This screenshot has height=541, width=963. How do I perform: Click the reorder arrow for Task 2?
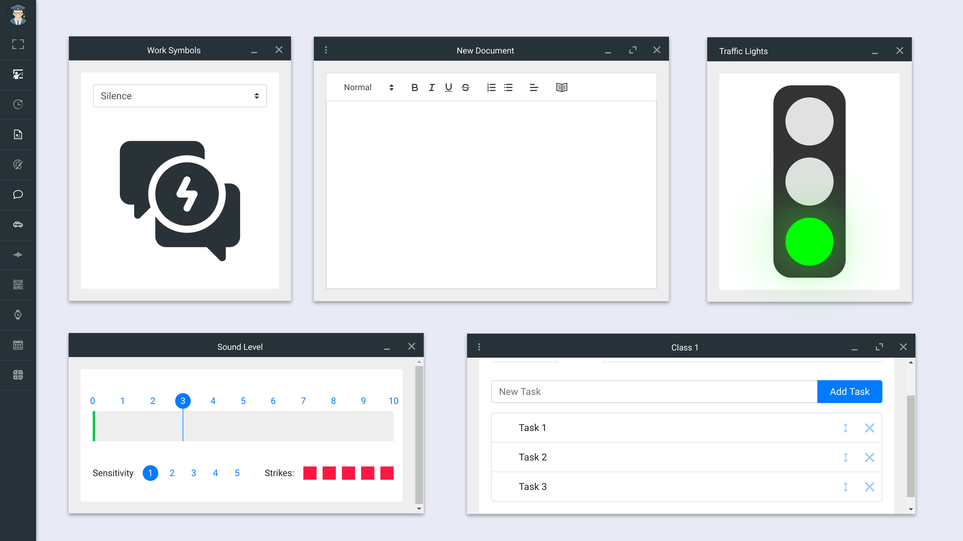pyautogui.click(x=846, y=457)
